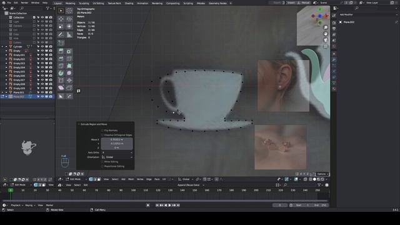Select the Scale tool in toolbar
The height and width of the screenshot is (225, 400).
click(61, 26)
